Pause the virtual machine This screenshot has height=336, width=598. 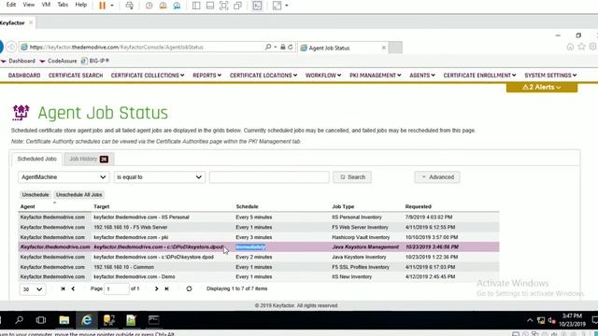[x=102, y=6]
